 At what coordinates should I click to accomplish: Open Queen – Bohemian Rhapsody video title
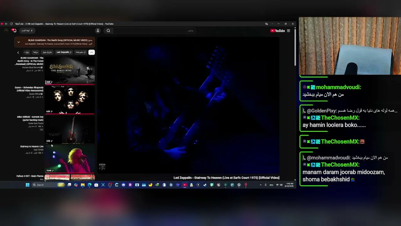[x=29, y=89]
